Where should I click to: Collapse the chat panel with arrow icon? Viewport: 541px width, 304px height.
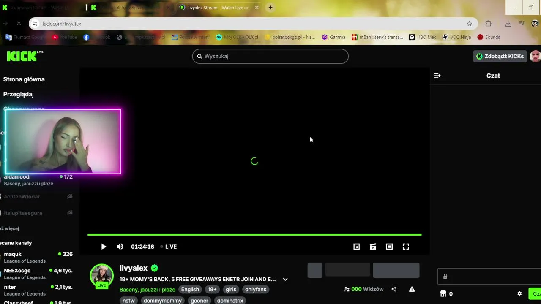tap(437, 76)
